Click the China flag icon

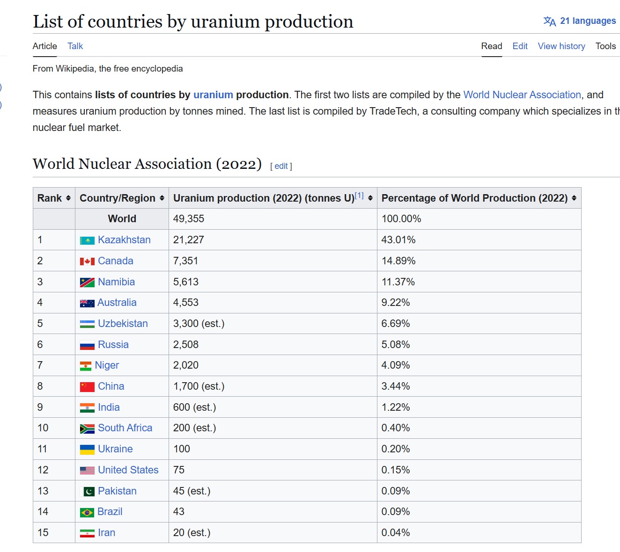pos(87,387)
